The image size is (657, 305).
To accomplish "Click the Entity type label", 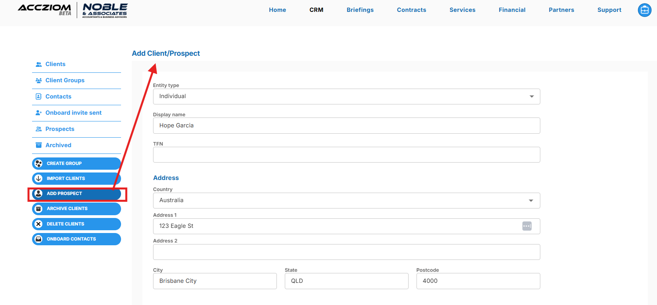I will pos(166,85).
